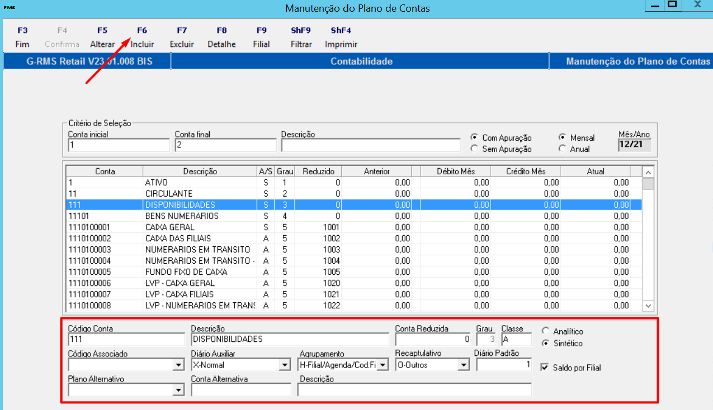Expand the Diário Auxiliar dropdown
The width and height of the screenshot is (713, 410).
(285, 365)
